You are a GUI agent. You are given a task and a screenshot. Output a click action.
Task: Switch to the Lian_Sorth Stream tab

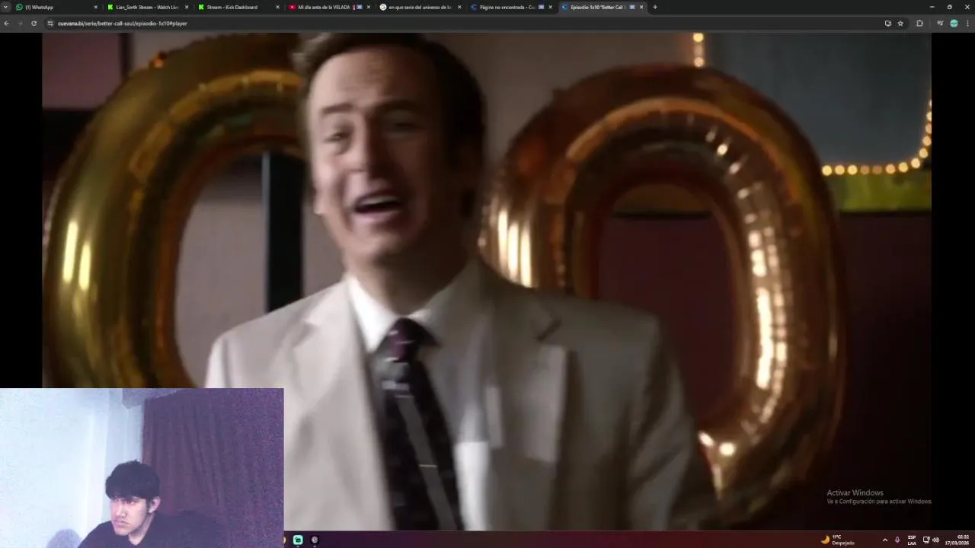coord(147,7)
